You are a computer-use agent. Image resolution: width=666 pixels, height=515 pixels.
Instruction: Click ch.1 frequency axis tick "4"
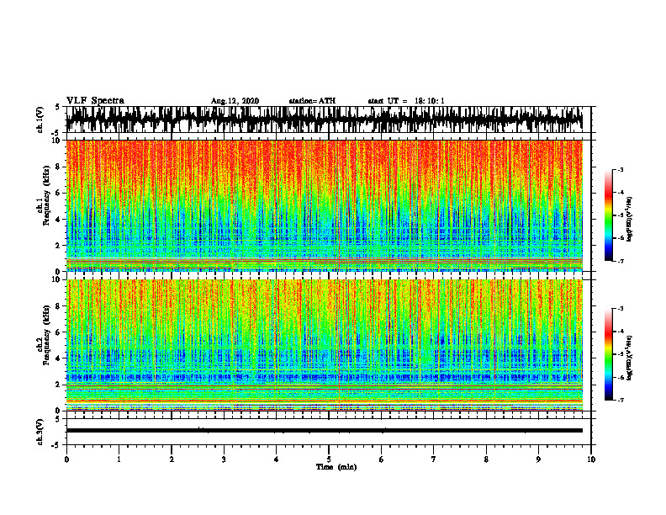tap(59, 220)
